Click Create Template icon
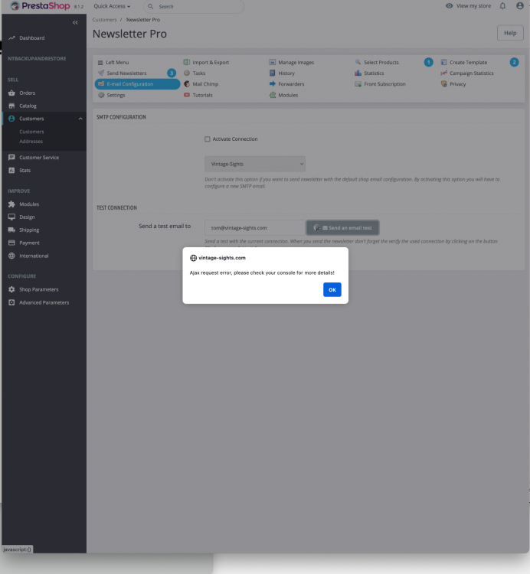530x574 pixels. 443,62
